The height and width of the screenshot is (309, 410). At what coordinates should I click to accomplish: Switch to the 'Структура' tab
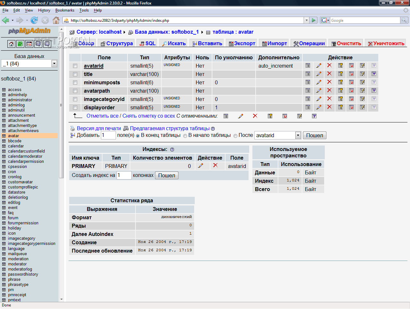click(x=117, y=43)
